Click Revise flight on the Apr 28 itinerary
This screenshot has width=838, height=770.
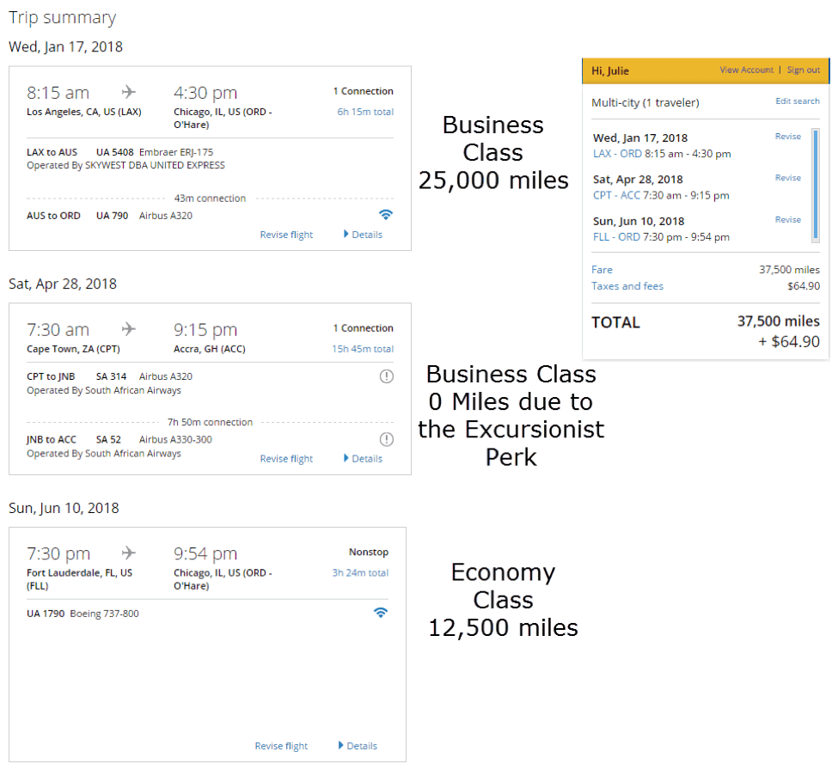286,458
